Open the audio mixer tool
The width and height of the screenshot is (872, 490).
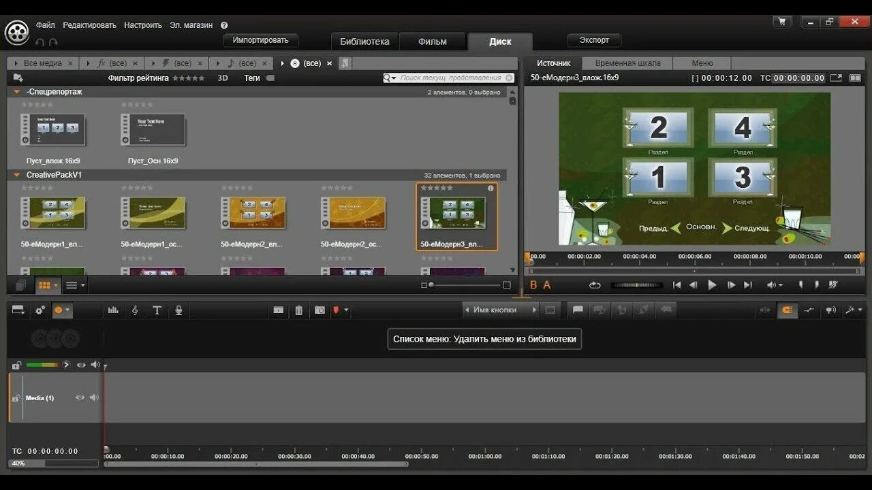[113, 310]
